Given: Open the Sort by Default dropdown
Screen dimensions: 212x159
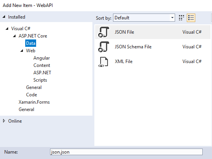Looking at the screenshot, I should tap(144, 18).
